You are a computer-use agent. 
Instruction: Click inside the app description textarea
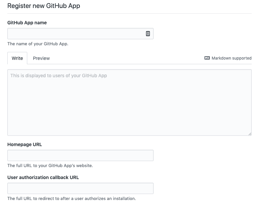click(129, 102)
